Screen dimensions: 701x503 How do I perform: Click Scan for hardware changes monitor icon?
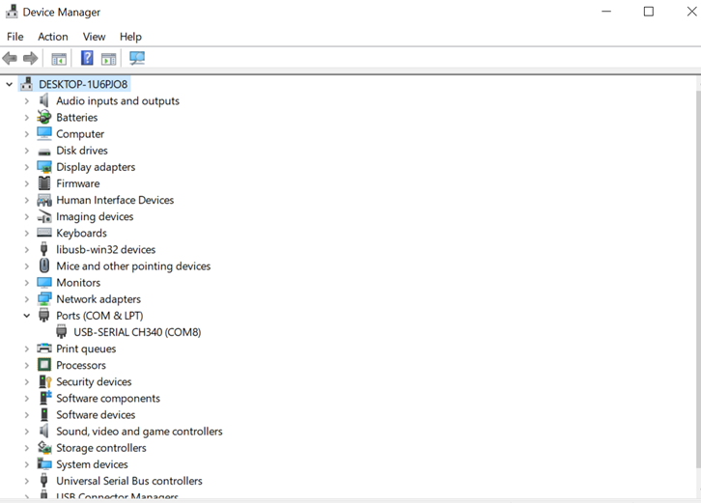(x=137, y=59)
